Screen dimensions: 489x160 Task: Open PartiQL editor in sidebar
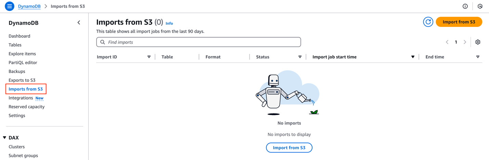point(23,63)
